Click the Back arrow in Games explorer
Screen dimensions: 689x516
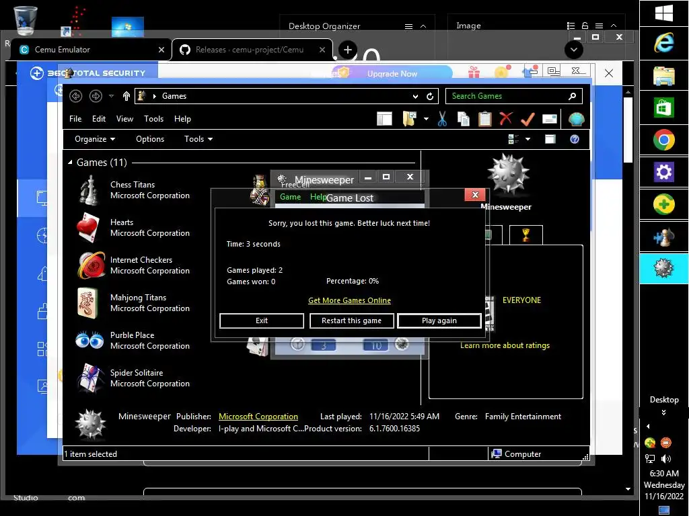tap(75, 96)
